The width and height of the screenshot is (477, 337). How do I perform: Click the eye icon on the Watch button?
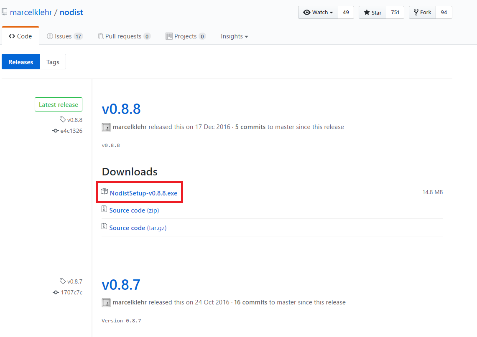pos(306,12)
